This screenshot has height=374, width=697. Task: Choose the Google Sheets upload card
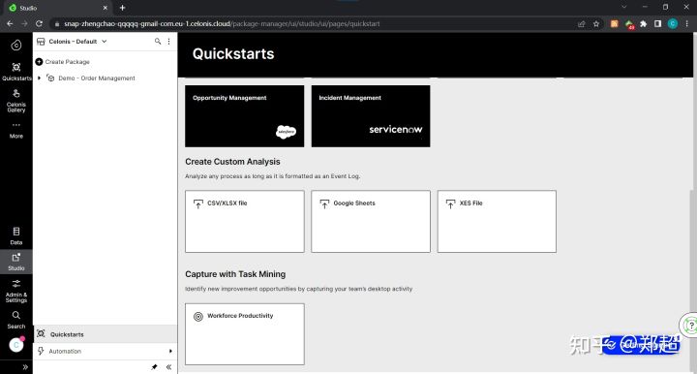coord(371,222)
